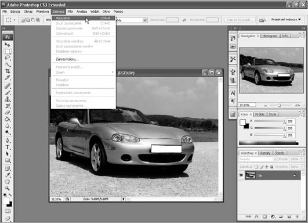Open the Warstwa menu

[42, 12]
